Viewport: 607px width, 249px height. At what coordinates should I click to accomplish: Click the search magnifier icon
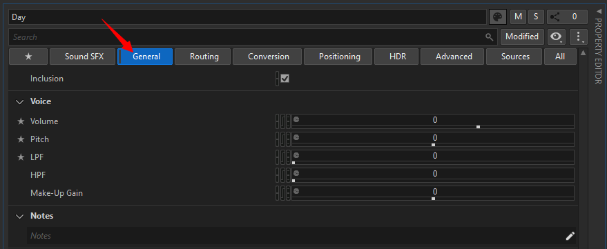point(490,37)
